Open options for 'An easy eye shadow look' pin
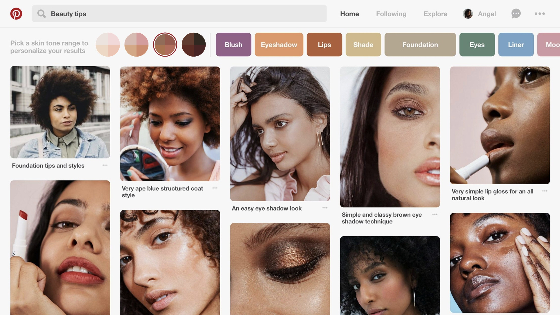Screen dimensions: 560x315 click(x=325, y=208)
